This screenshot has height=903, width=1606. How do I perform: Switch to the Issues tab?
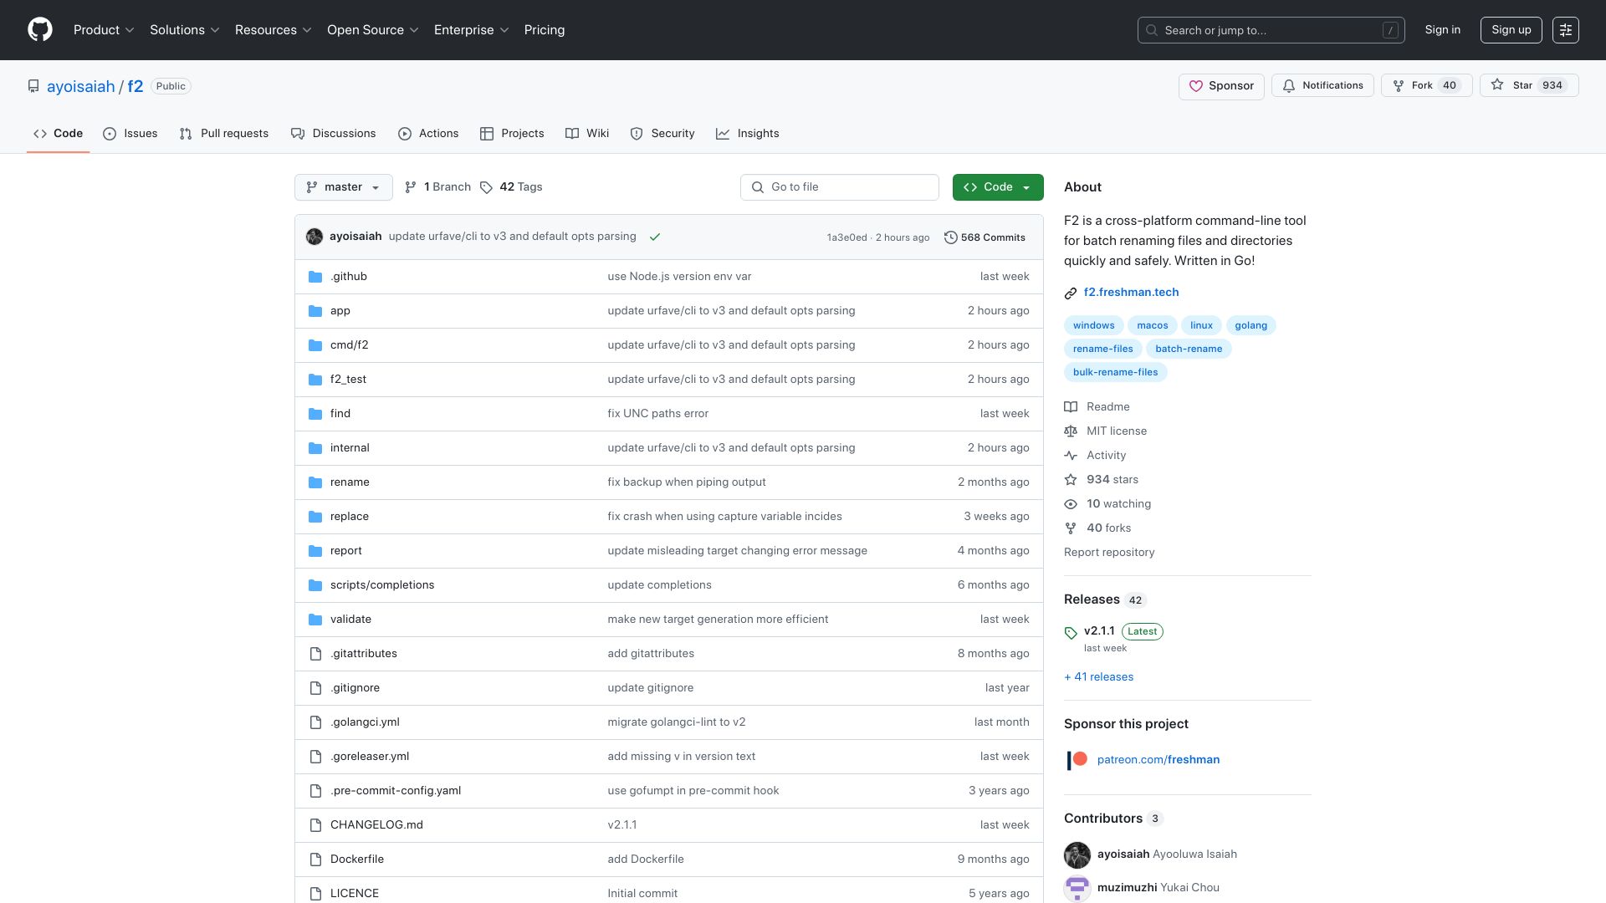click(130, 134)
